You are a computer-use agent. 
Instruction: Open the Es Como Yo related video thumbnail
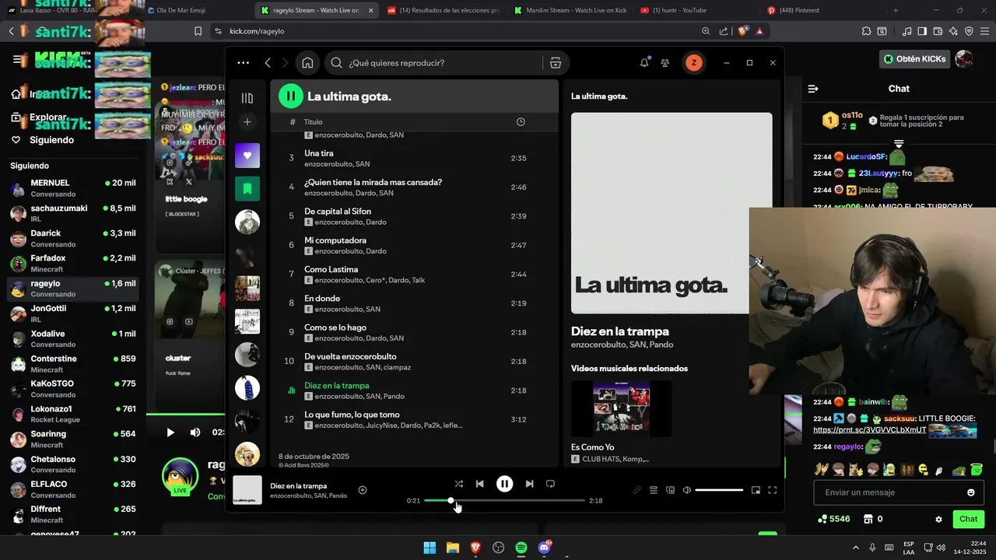tap(621, 408)
